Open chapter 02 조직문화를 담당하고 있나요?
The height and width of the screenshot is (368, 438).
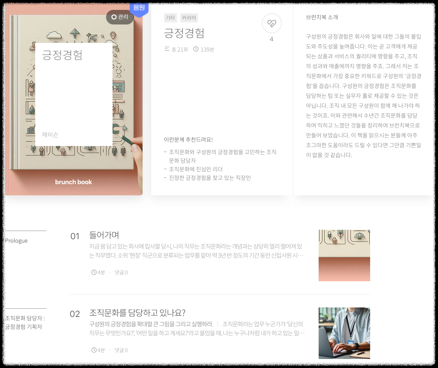tap(137, 313)
